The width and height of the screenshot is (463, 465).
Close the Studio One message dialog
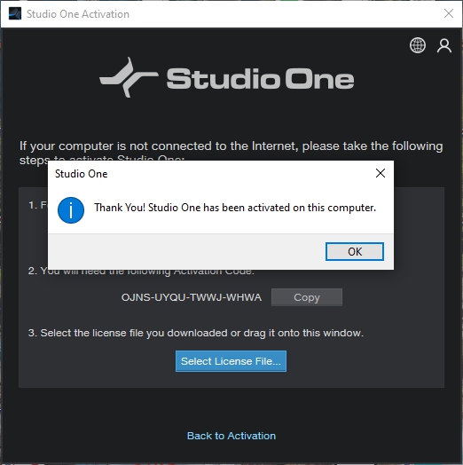coord(381,173)
